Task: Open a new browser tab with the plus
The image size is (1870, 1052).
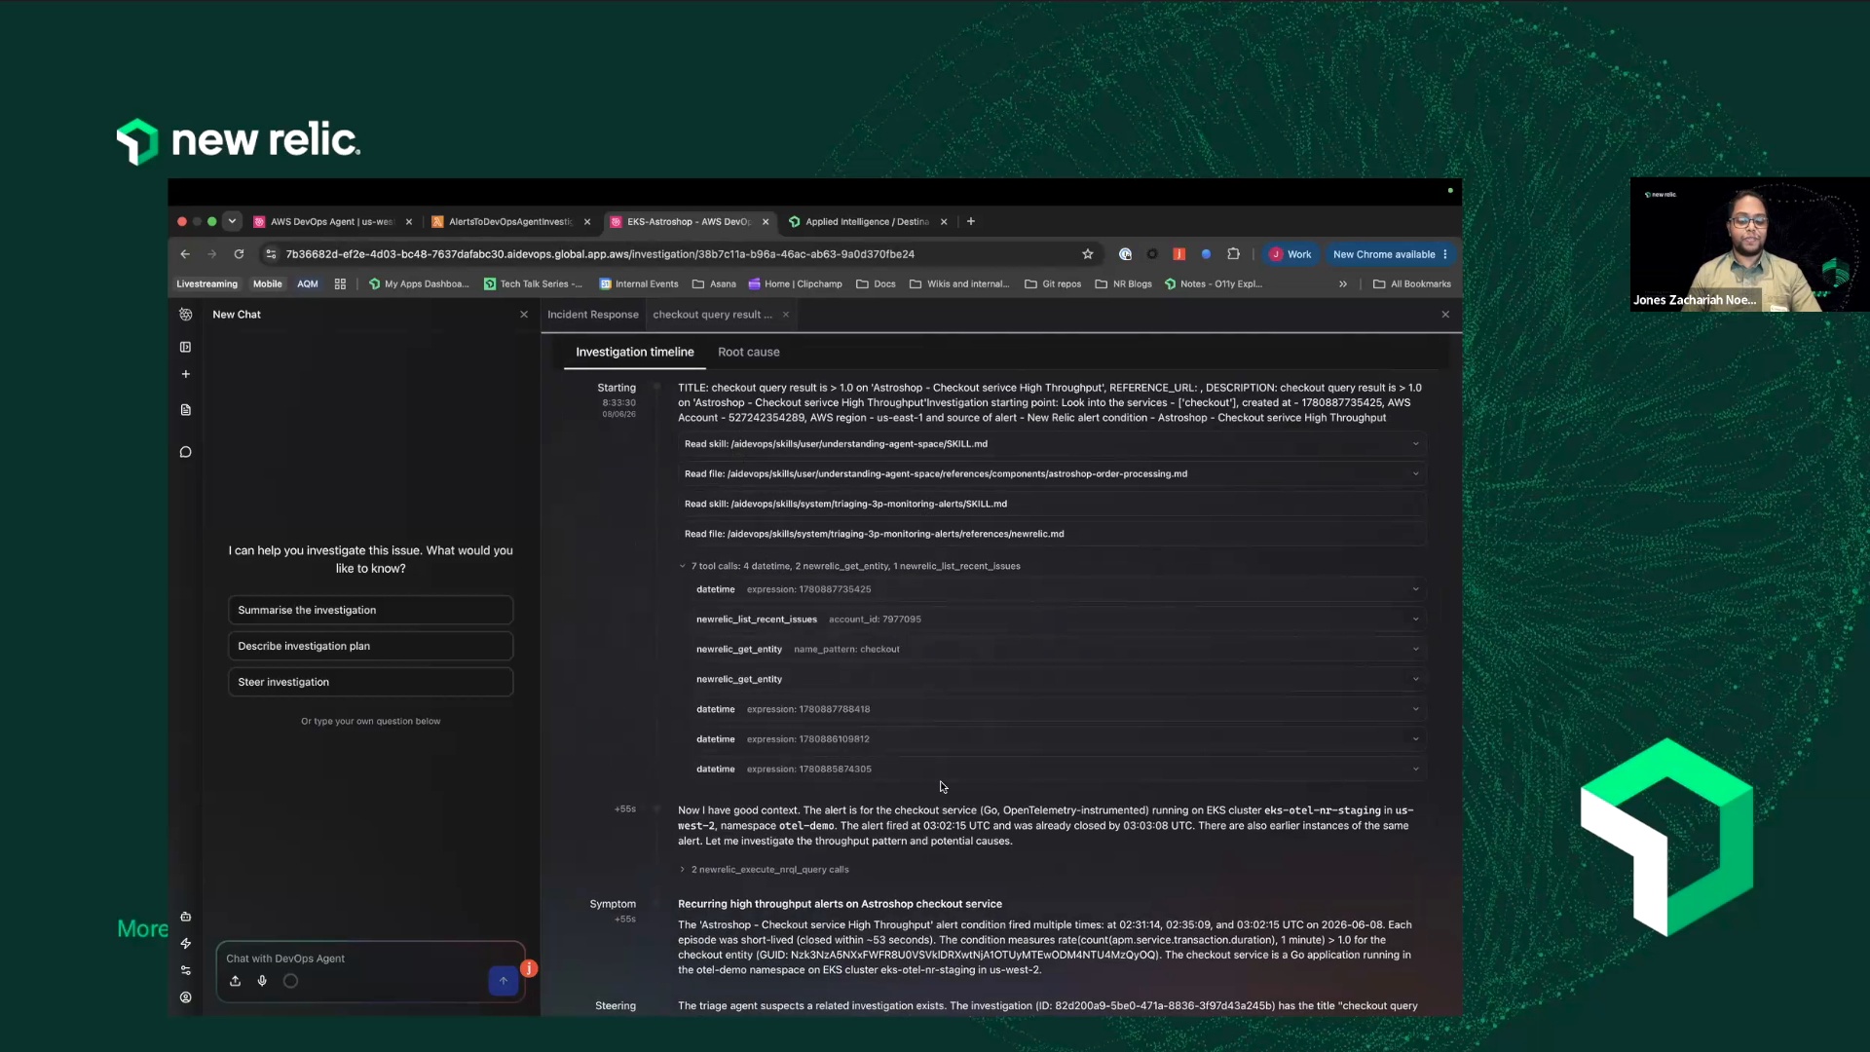Action: (x=971, y=221)
